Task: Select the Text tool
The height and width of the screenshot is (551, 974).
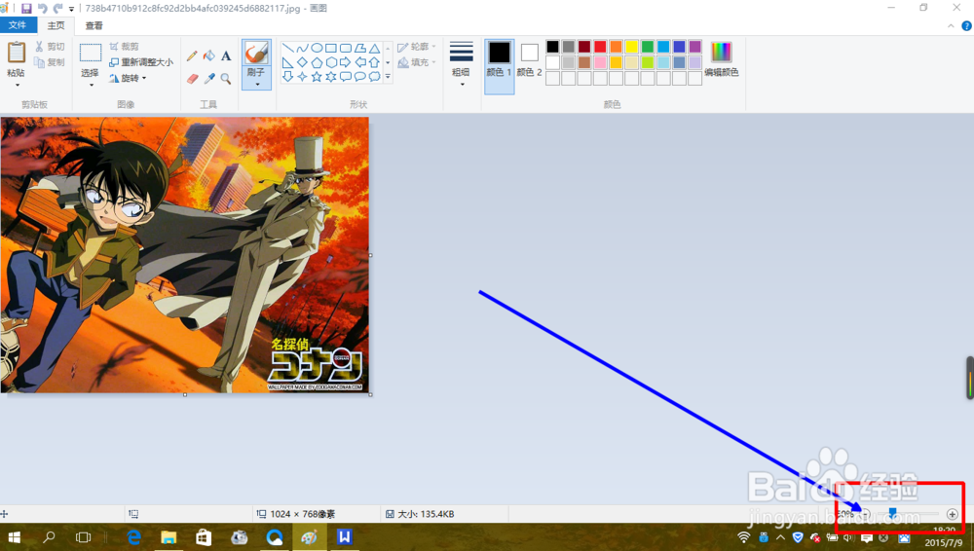Action: coord(226,55)
